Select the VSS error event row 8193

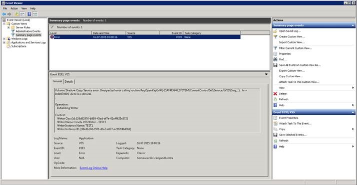[145, 37]
